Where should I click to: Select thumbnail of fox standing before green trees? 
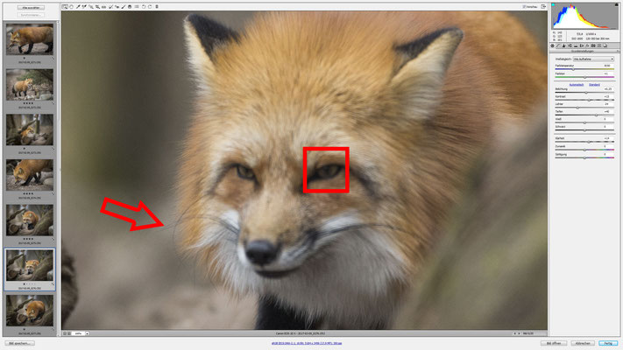click(x=30, y=85)
